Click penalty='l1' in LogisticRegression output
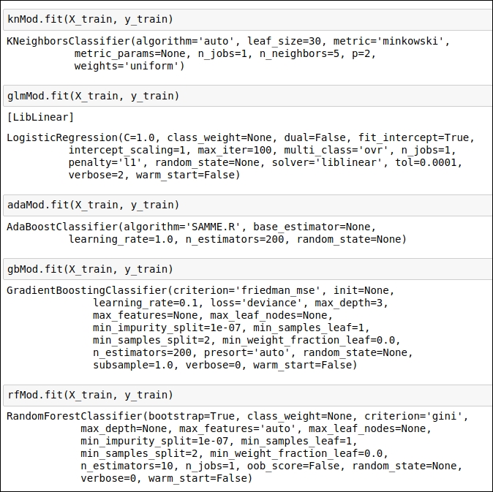This screenshot has height=492, width=493. pyautogui.click(x=105, y=163)
